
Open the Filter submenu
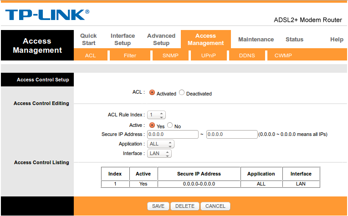(x=130, y=55)
